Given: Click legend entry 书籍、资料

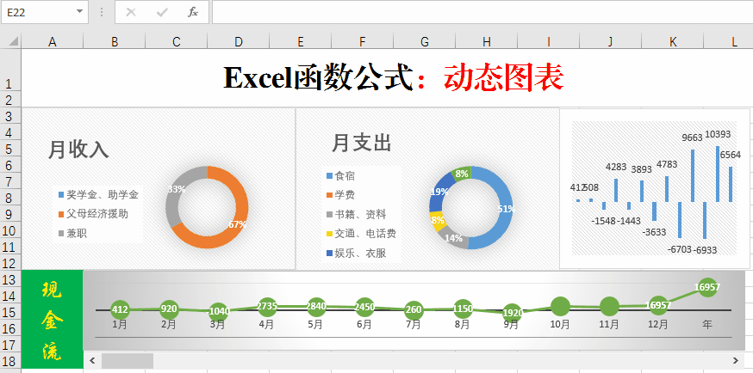Looking at the screenshot, I should pyautogui.click(x=356, y=214).
